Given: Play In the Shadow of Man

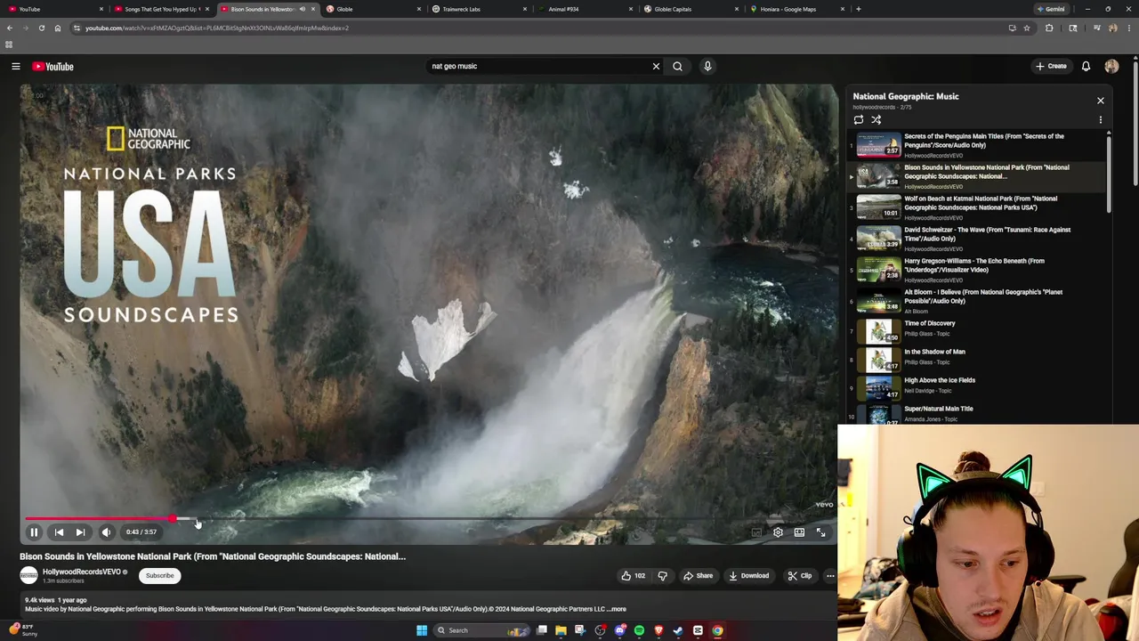Looking at the screenshot, I should click(x=976, y=360).
